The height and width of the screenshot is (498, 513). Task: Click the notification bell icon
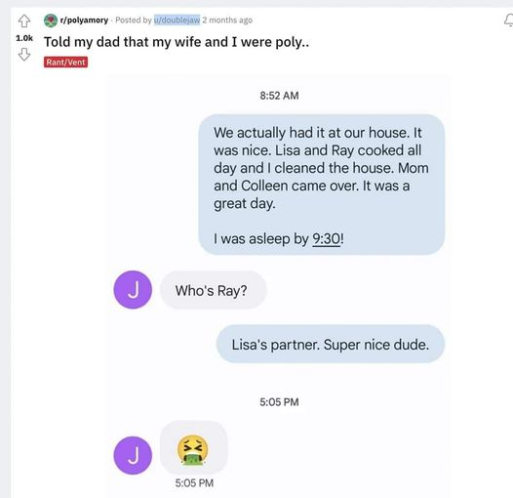pos(508,21)
